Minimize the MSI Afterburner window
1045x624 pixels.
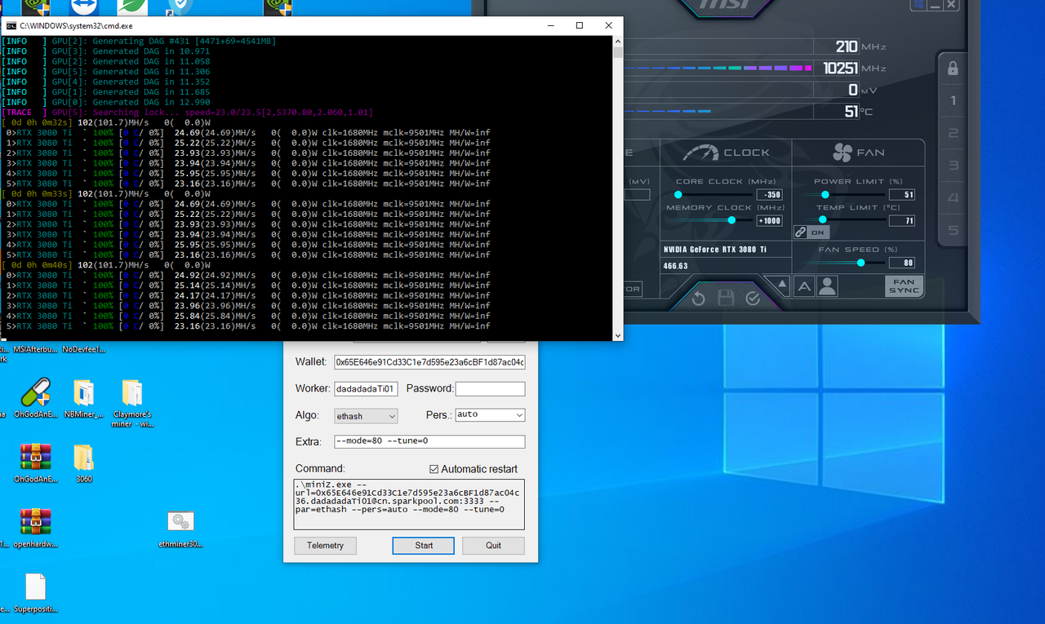pos(935,4)
